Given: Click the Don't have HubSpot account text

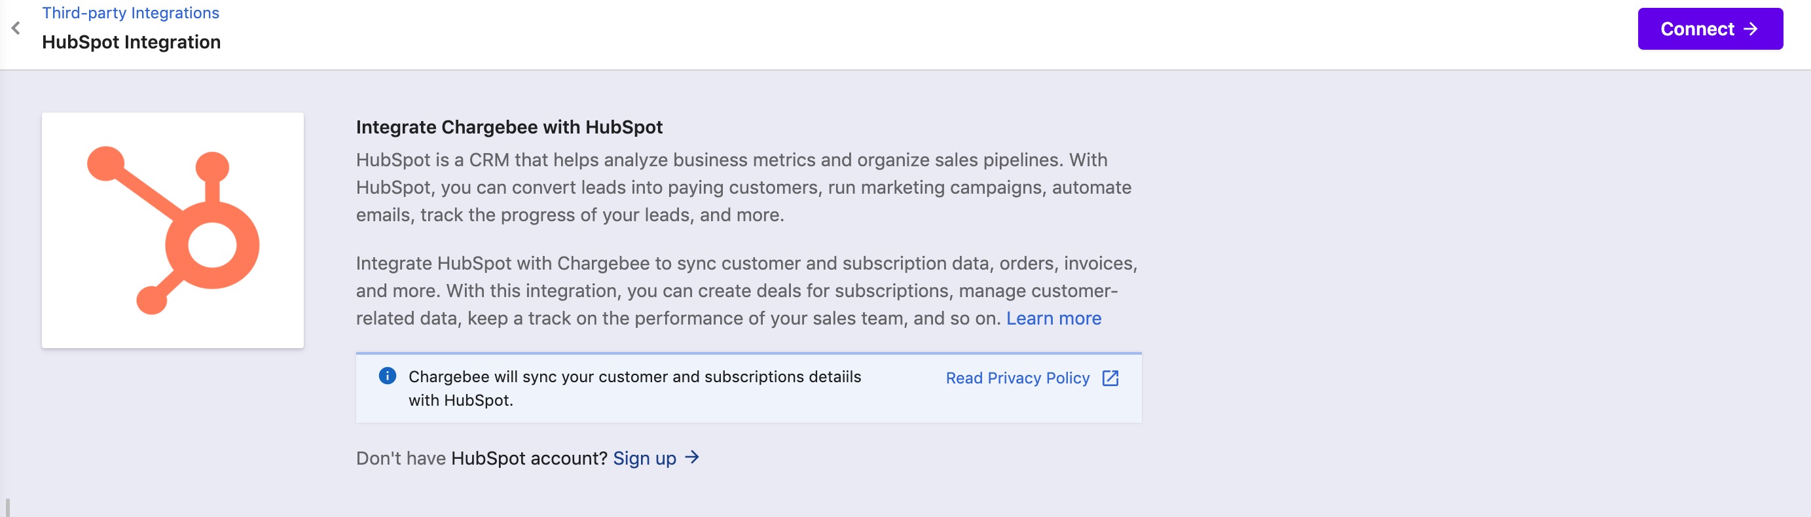Looking at the screenshot, I should point(482,458).
